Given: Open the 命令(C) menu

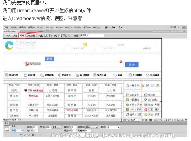Looking at the screenshot, I should pyautogui.click(x=68, y=27).
